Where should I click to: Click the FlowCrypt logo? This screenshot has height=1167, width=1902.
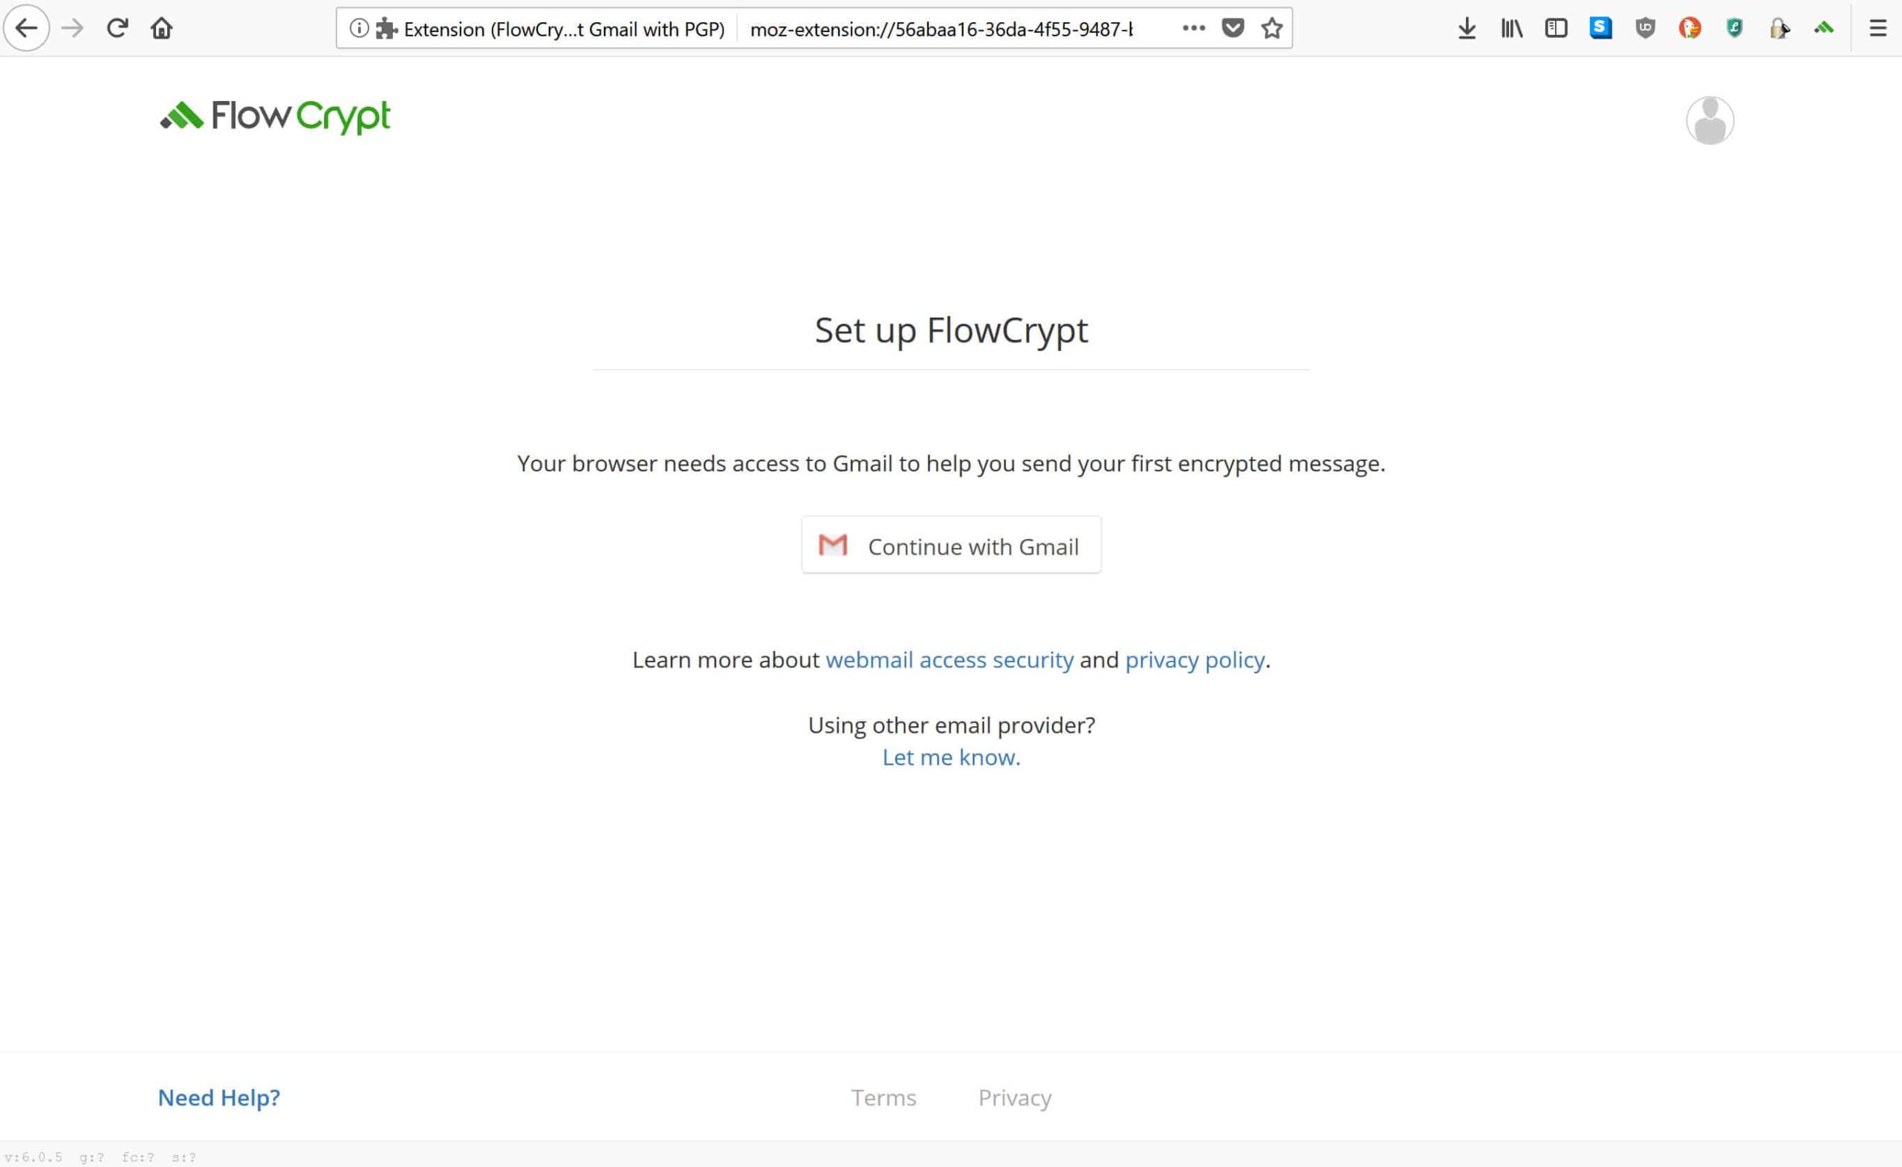[x=275, y=117]
